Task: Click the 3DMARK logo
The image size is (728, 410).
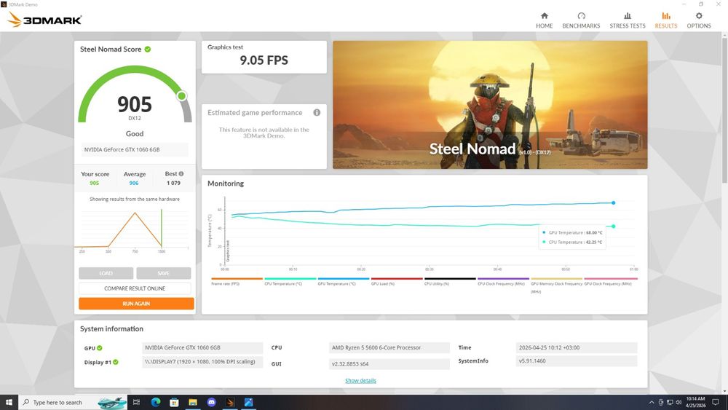Action: pos(44,20)
